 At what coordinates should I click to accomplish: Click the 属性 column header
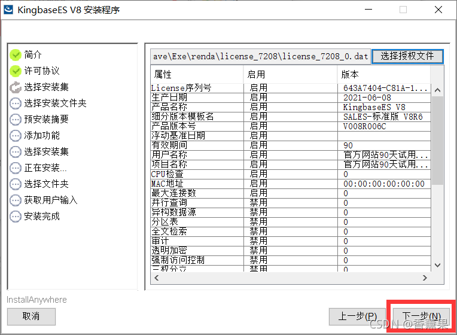coord(197,75)
